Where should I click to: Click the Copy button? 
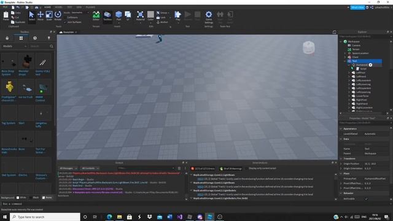(x=16, y=12)
